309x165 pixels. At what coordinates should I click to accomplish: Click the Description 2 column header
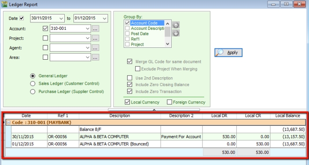coord(181,116)
